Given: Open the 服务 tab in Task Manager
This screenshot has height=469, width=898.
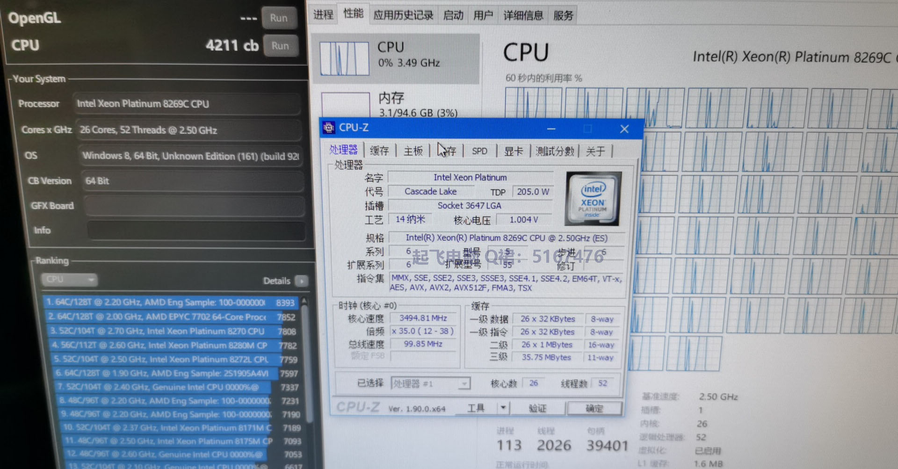Looking at the screenshot, I should coord(563,16).
